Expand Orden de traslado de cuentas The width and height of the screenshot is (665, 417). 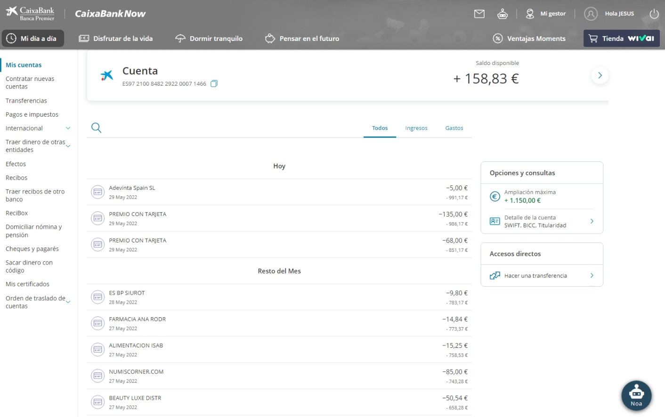pos(68,302)
